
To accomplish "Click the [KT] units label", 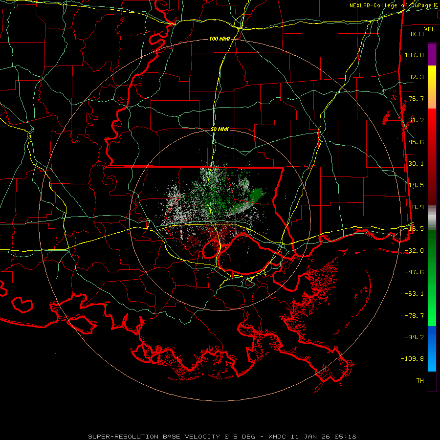I will 418,34.
